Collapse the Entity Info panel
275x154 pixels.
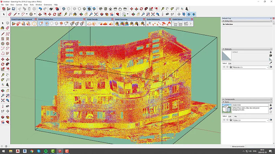223,21
